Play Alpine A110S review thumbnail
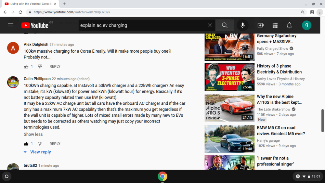325x183 pixels. click(x=229, y=108)
